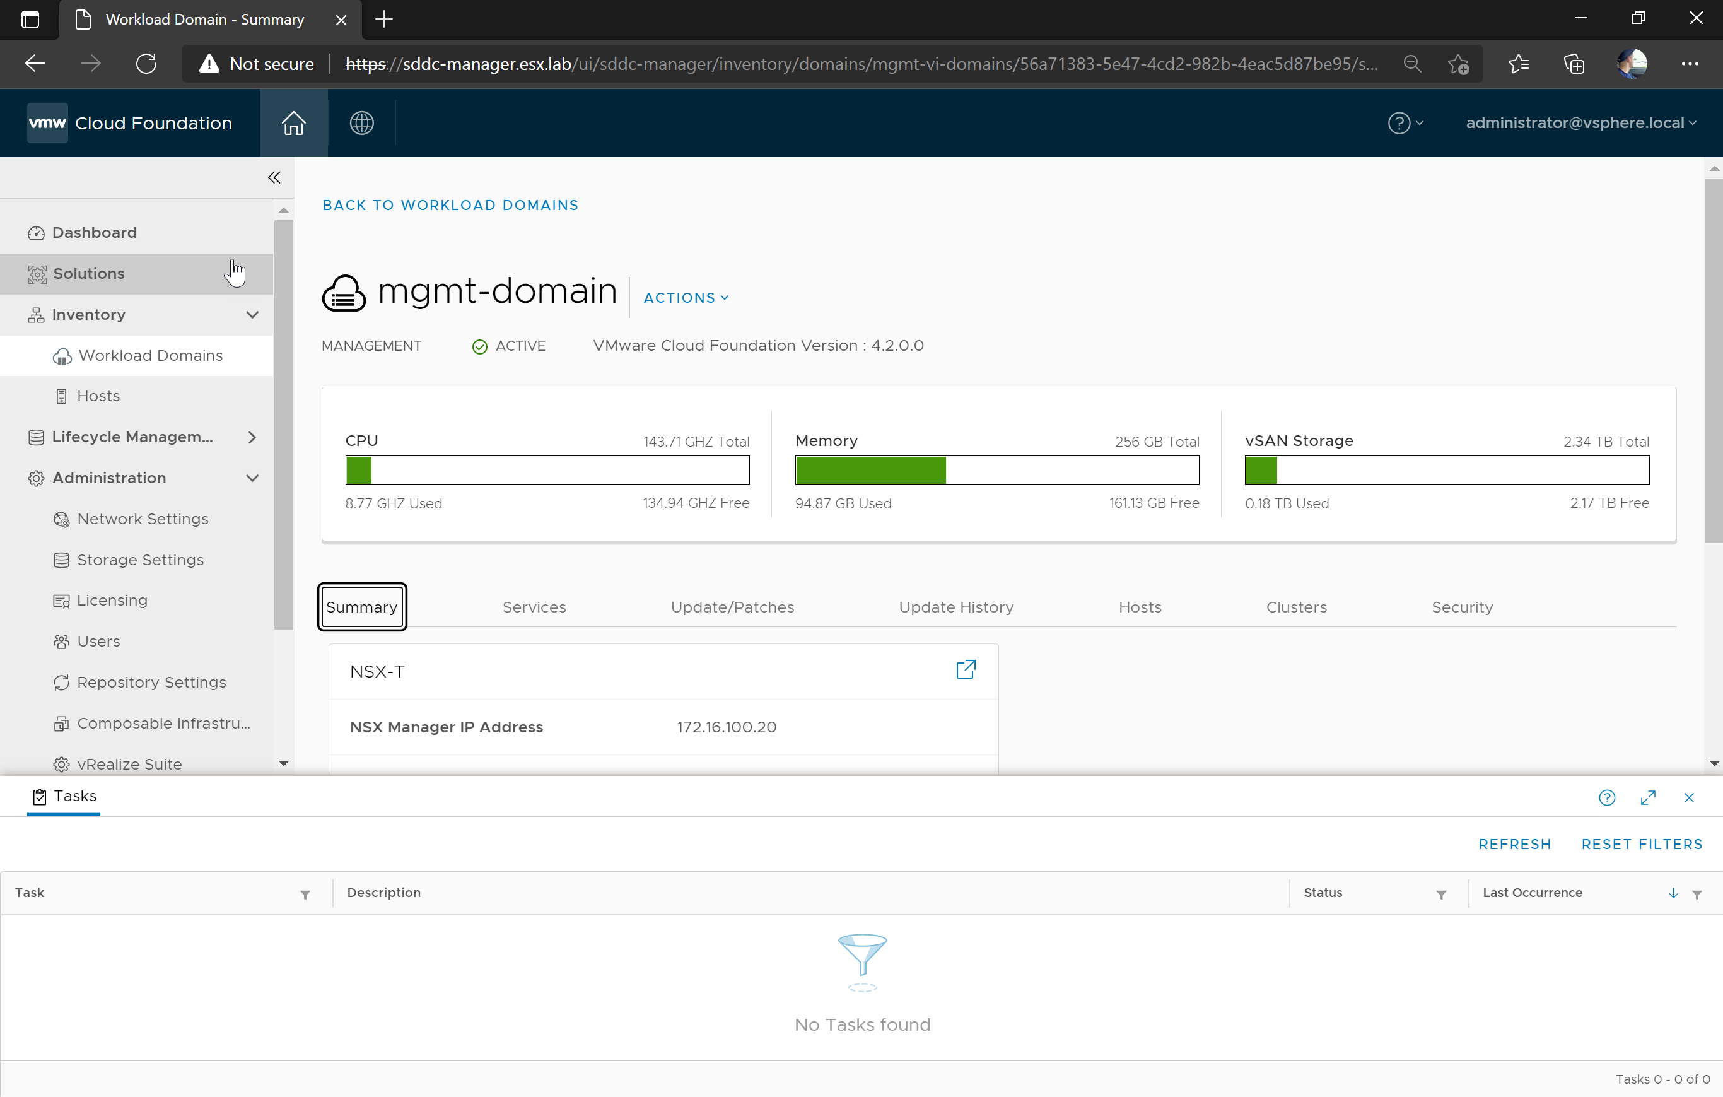This screenshot has height=1097, width=1723.
Task: Select the Tasks panel tab
Action: coord(64,797)
